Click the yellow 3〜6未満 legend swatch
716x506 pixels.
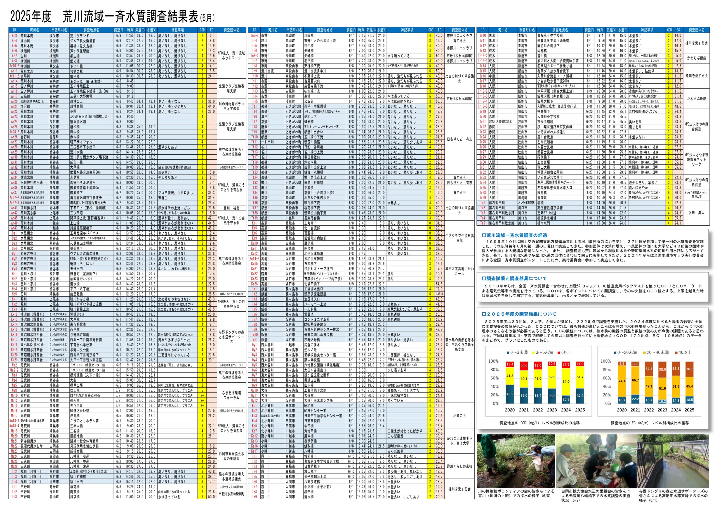(x=533, y=353)
